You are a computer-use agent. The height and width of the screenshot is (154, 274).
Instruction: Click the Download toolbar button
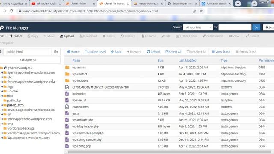(88, 36)
